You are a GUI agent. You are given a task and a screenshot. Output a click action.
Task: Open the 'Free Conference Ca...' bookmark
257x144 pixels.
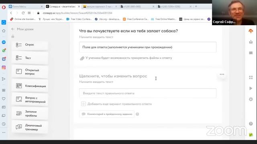(x=136, y=19)
